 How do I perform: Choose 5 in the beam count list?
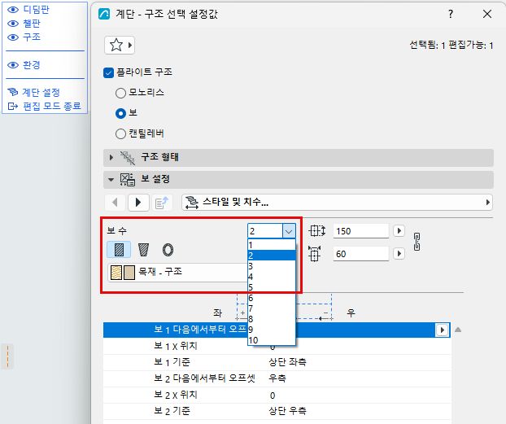click(272, 287)
